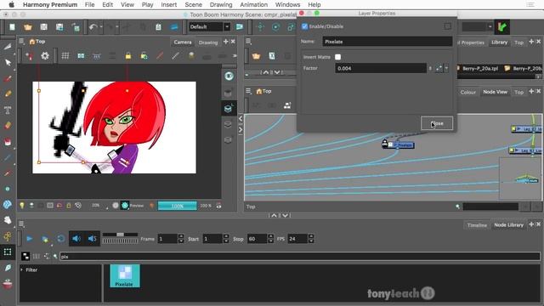Click the New Scene icon in top toolbar

pos(12,27)
